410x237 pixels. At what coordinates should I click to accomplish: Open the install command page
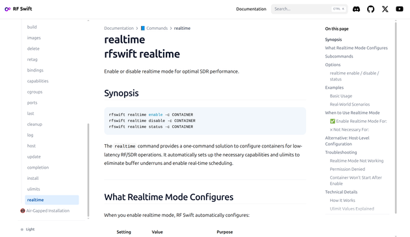[32, 178]
